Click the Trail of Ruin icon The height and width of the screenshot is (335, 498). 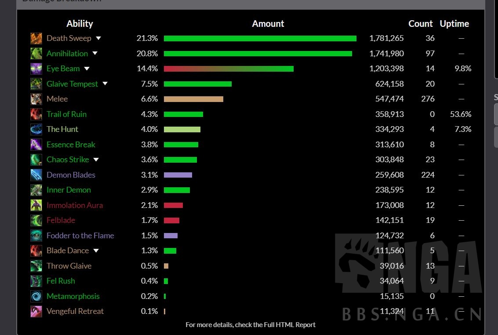pos(36,114)
